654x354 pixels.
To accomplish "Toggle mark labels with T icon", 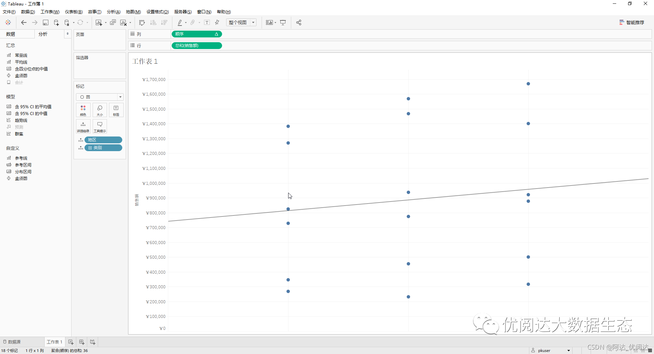I will (207, 22).
